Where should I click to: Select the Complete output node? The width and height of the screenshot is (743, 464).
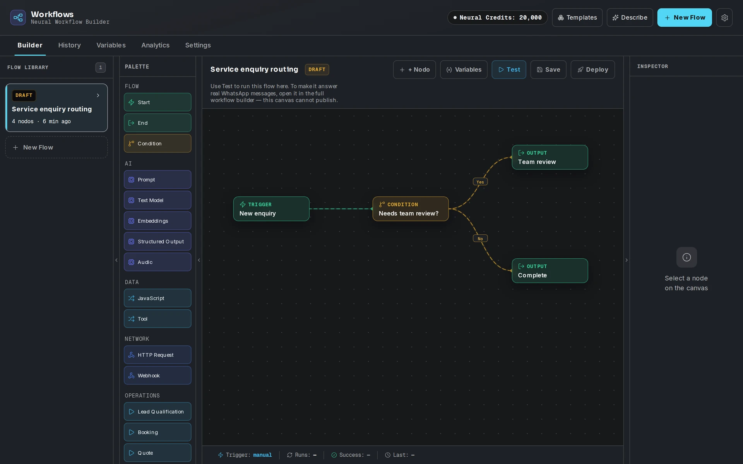[x=550, y=271]
